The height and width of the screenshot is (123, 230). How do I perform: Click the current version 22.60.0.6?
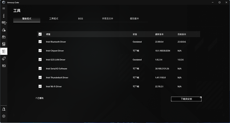pyautogui.click(x=181, y=42)
